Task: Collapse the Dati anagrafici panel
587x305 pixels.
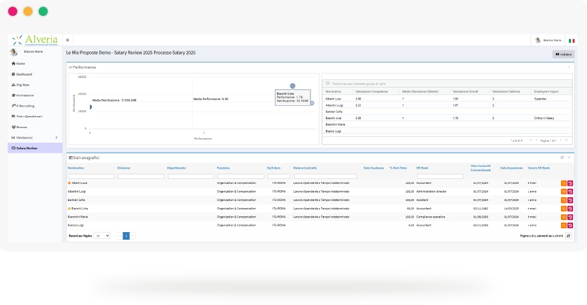Action: (569, 157)
